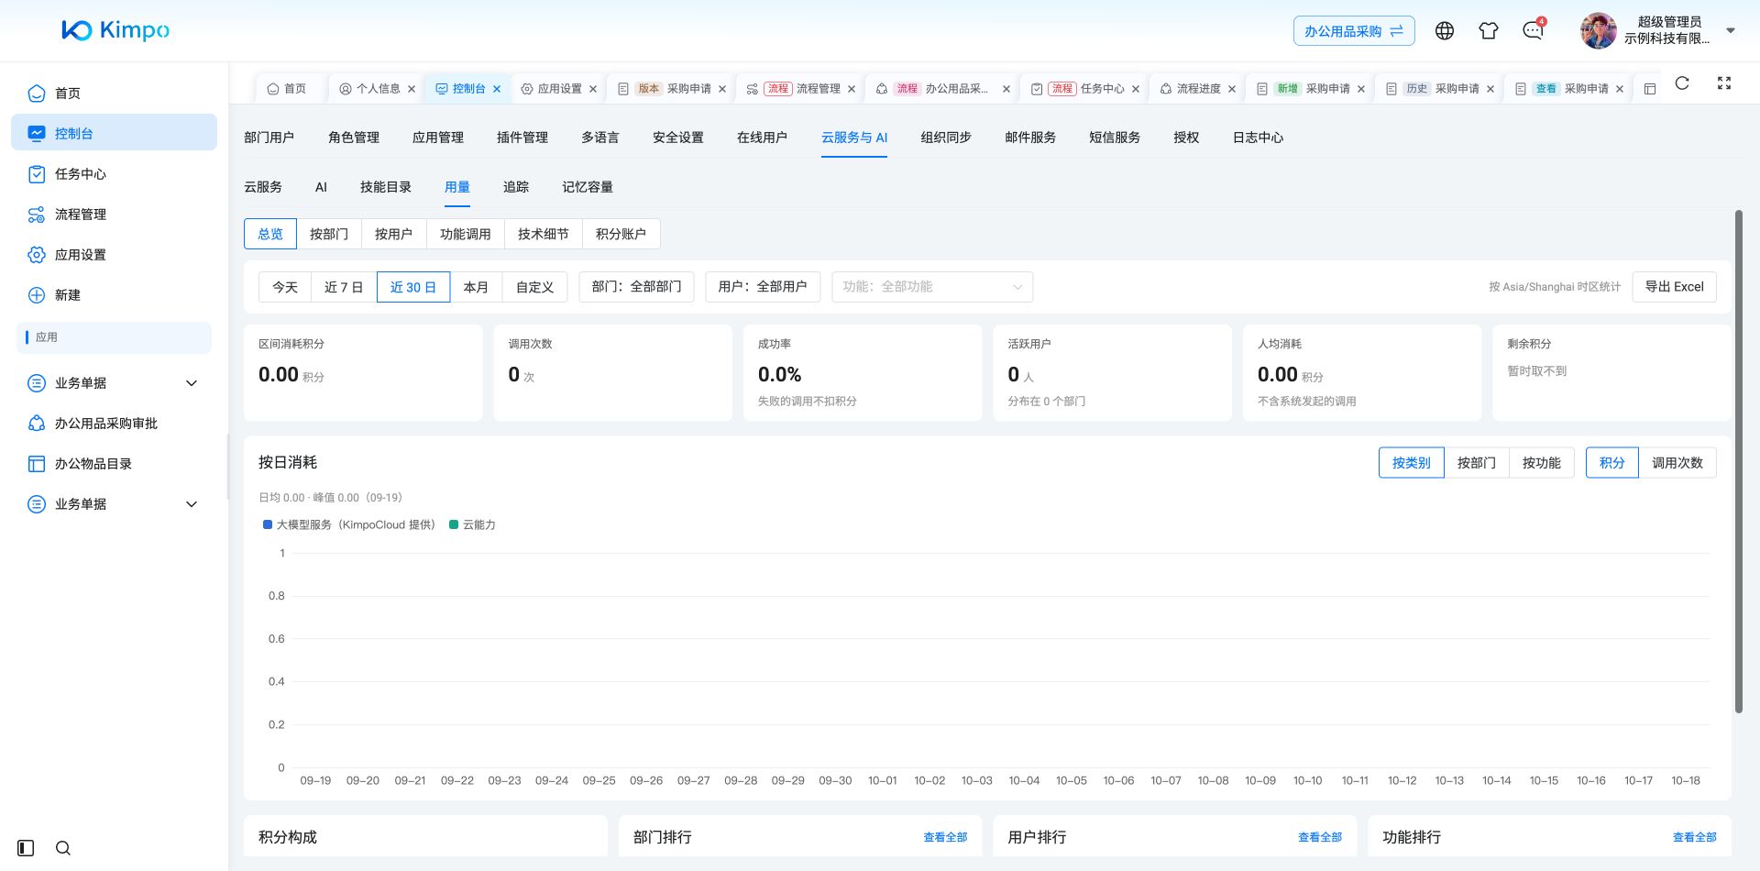This screenshot has width=1760, height=871.
Task: Open the theme shirt icon
Action: pyautogui.click(x=1489, y=30)
